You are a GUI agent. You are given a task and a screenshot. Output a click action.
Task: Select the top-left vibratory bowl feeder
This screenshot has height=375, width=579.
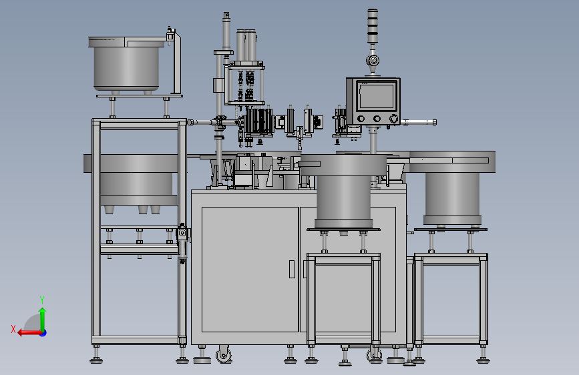point(126,63)
